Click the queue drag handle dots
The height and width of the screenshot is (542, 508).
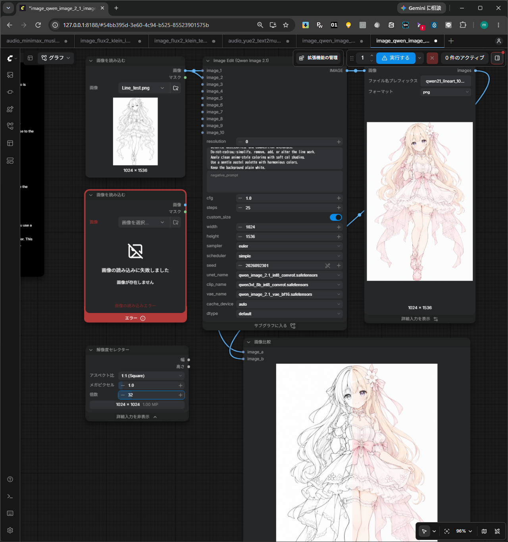pyautogui.click(x=352, y=58)
